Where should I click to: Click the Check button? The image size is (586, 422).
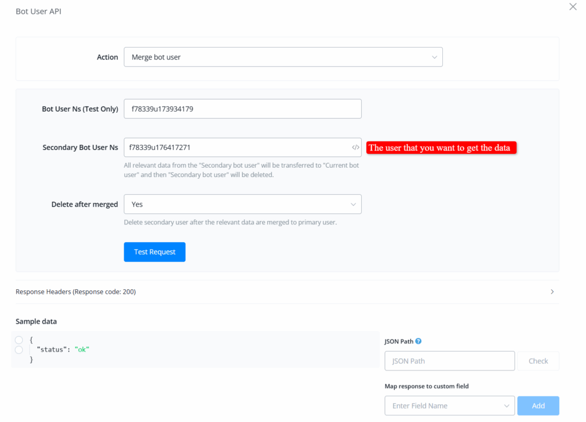pyautogui.click(x=538, y=361)
